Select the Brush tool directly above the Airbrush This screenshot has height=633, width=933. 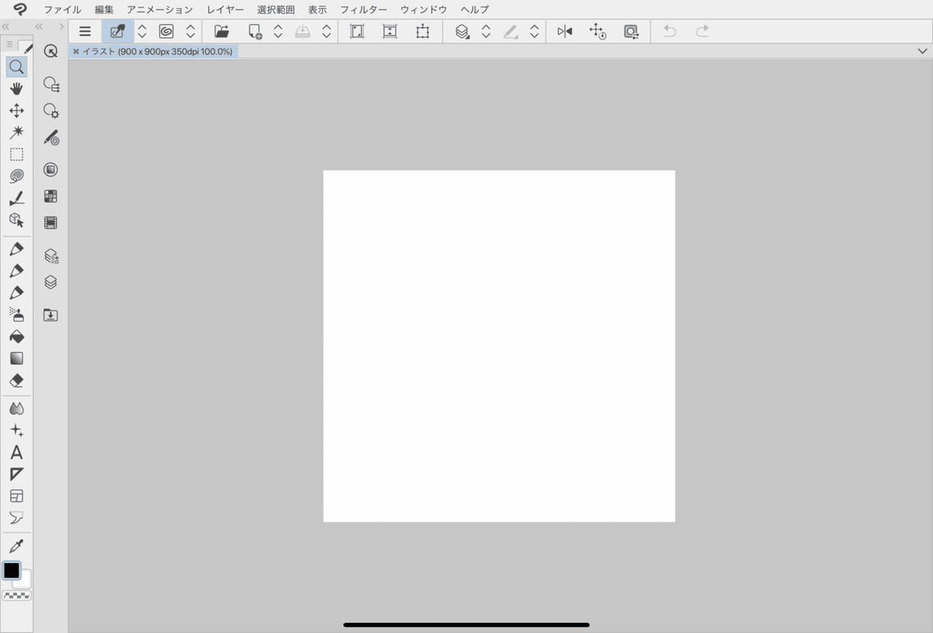coord(16,292)
